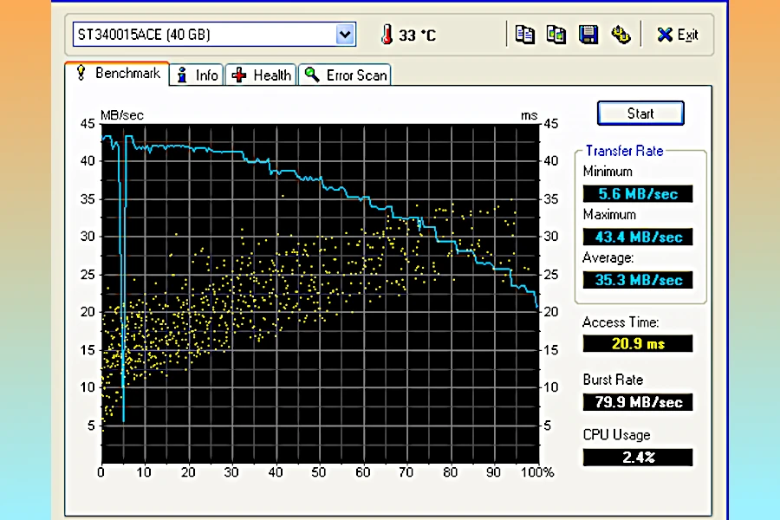Viewport: 780px width, 520px height.
Task: Click the MB/sec axis label above the graph
Action: pyautogui.click(x=122, y=115)
